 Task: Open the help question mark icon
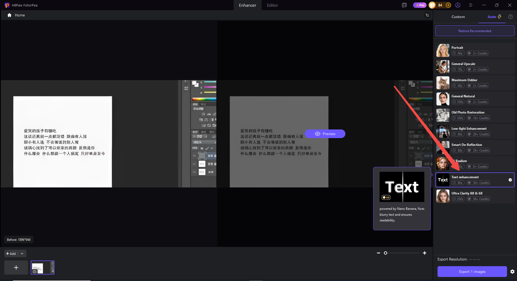tap(511, 17)
